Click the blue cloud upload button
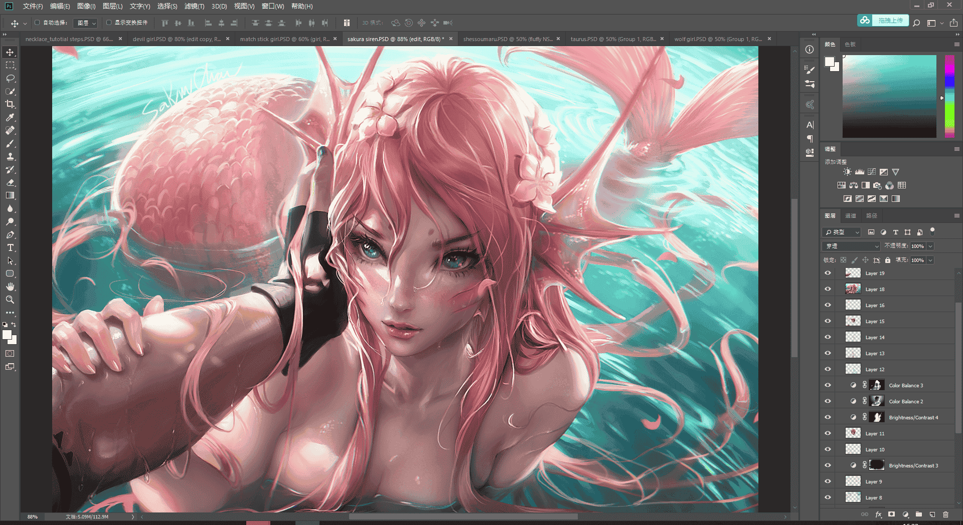 coord(883,21)
